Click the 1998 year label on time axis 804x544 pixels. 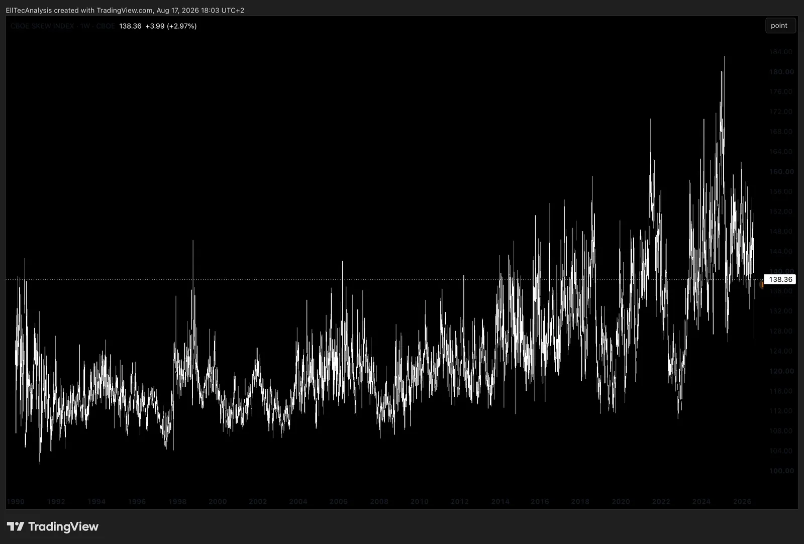tap(177, 501)
